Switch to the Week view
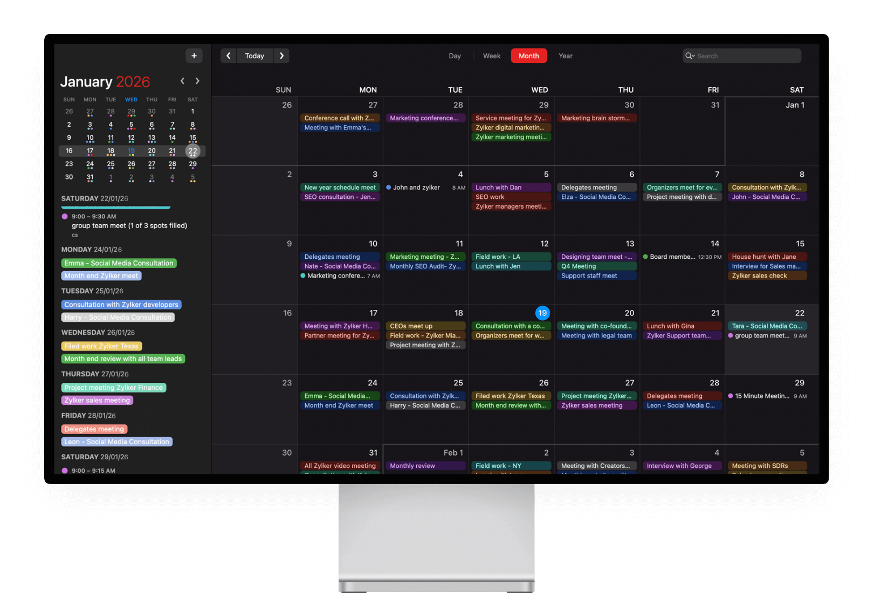The image size is (874, 593). [492, 56]
